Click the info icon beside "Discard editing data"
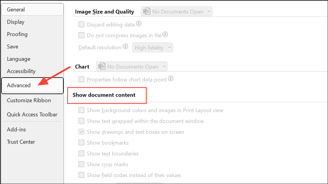Screen dimensions: 328x184 point(139,23)
